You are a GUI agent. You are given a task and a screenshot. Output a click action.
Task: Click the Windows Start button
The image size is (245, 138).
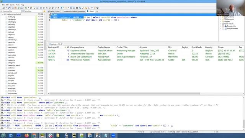pos(3,135)
